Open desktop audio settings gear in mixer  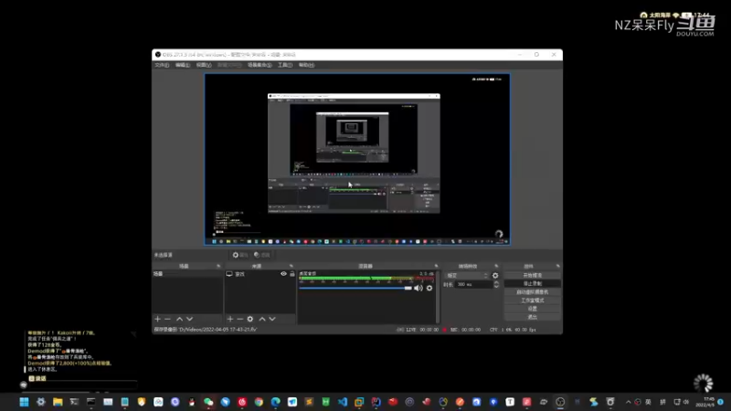(x=429, y=288)
